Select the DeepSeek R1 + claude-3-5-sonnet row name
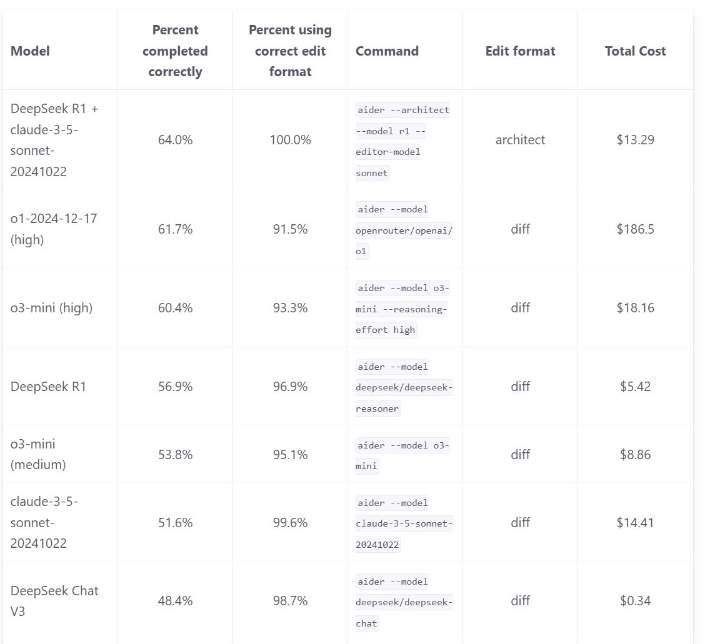Image resolution: width=715 pixels, height=644 pixels. click(55, 140)
